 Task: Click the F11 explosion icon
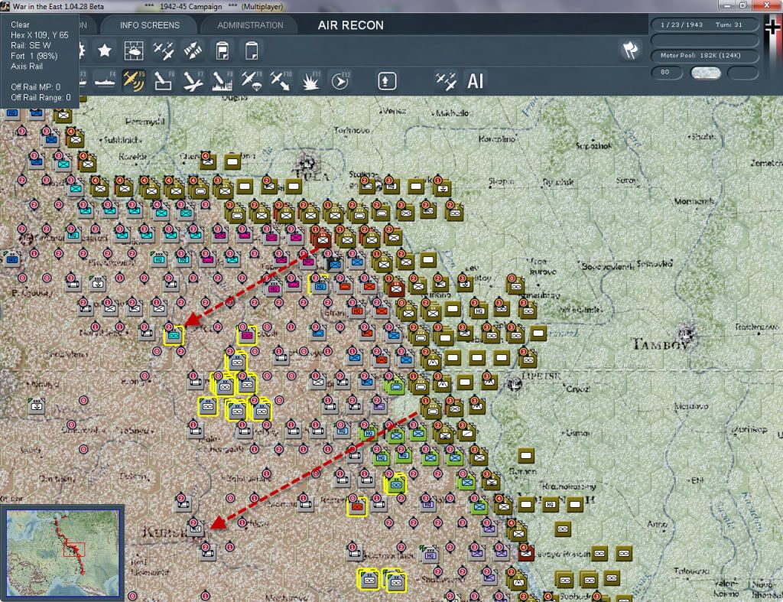(x=310, y=80)
